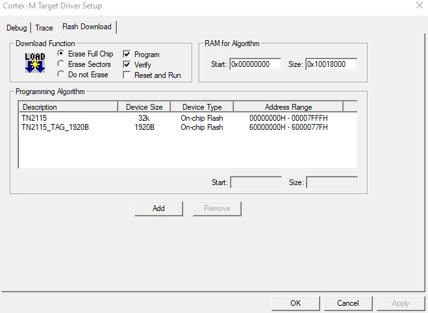Image resolution: width=428 pixels, height=313 pixels.
Task: Toggle the Verify checkbox
Action: tap(127, 64)
